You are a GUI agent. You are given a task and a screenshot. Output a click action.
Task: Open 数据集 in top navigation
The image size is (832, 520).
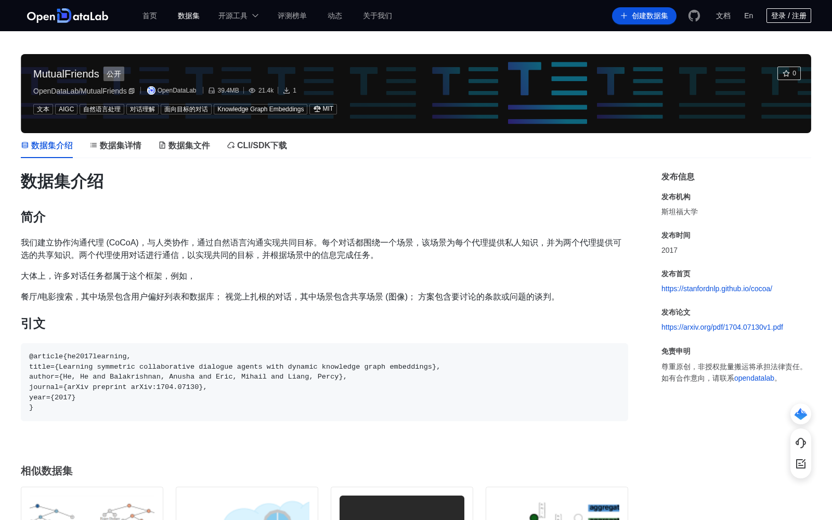(189, 16)
